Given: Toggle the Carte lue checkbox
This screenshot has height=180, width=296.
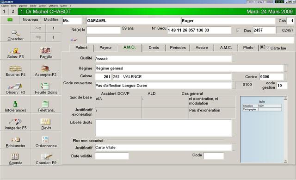Looking at the screenshot, I should point(268,48).
